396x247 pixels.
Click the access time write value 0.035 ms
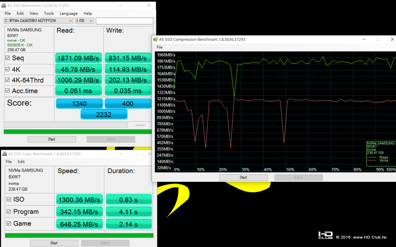coord(128,91)
